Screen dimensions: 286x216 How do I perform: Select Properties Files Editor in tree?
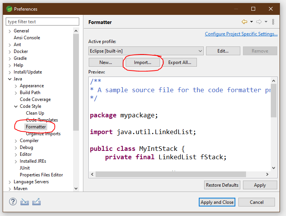(41, 175)
